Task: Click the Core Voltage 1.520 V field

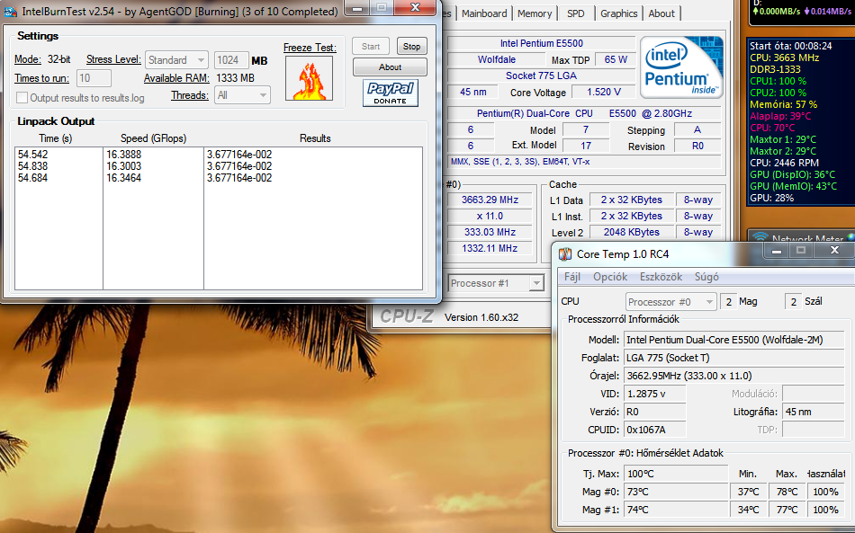Action: point(604,92)
